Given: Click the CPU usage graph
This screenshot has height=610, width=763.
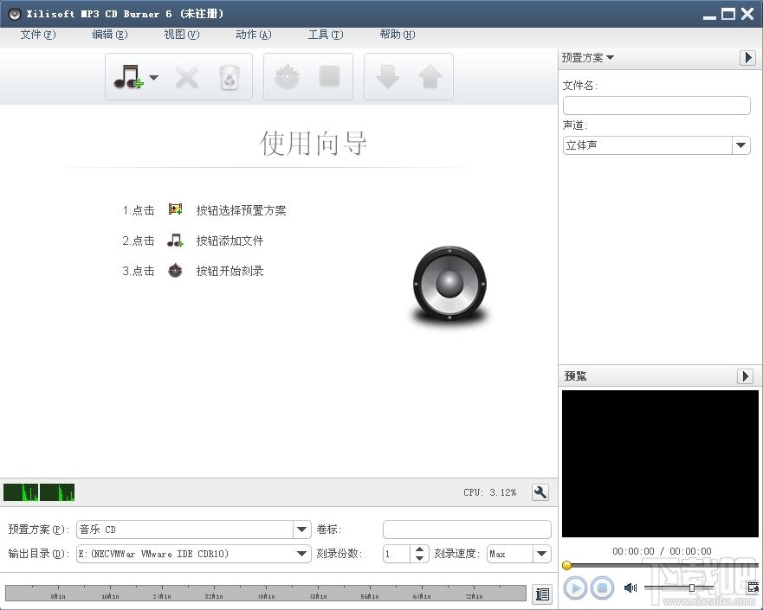Looking at the screenshot, I should click(x=39, y=492).
